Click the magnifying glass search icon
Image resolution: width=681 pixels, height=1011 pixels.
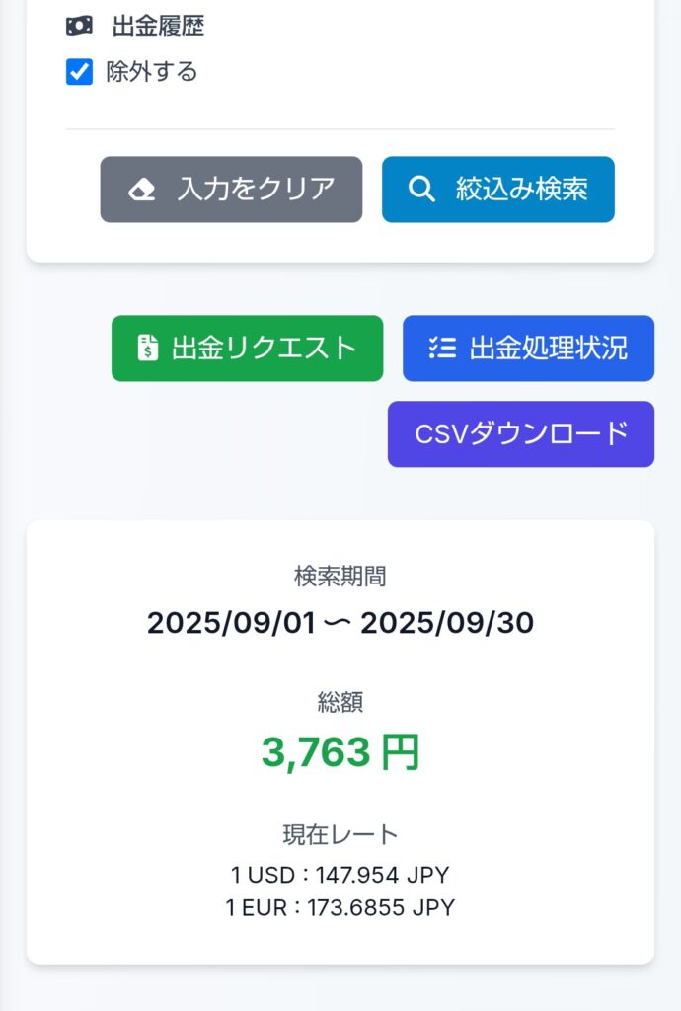pos(421,190)
